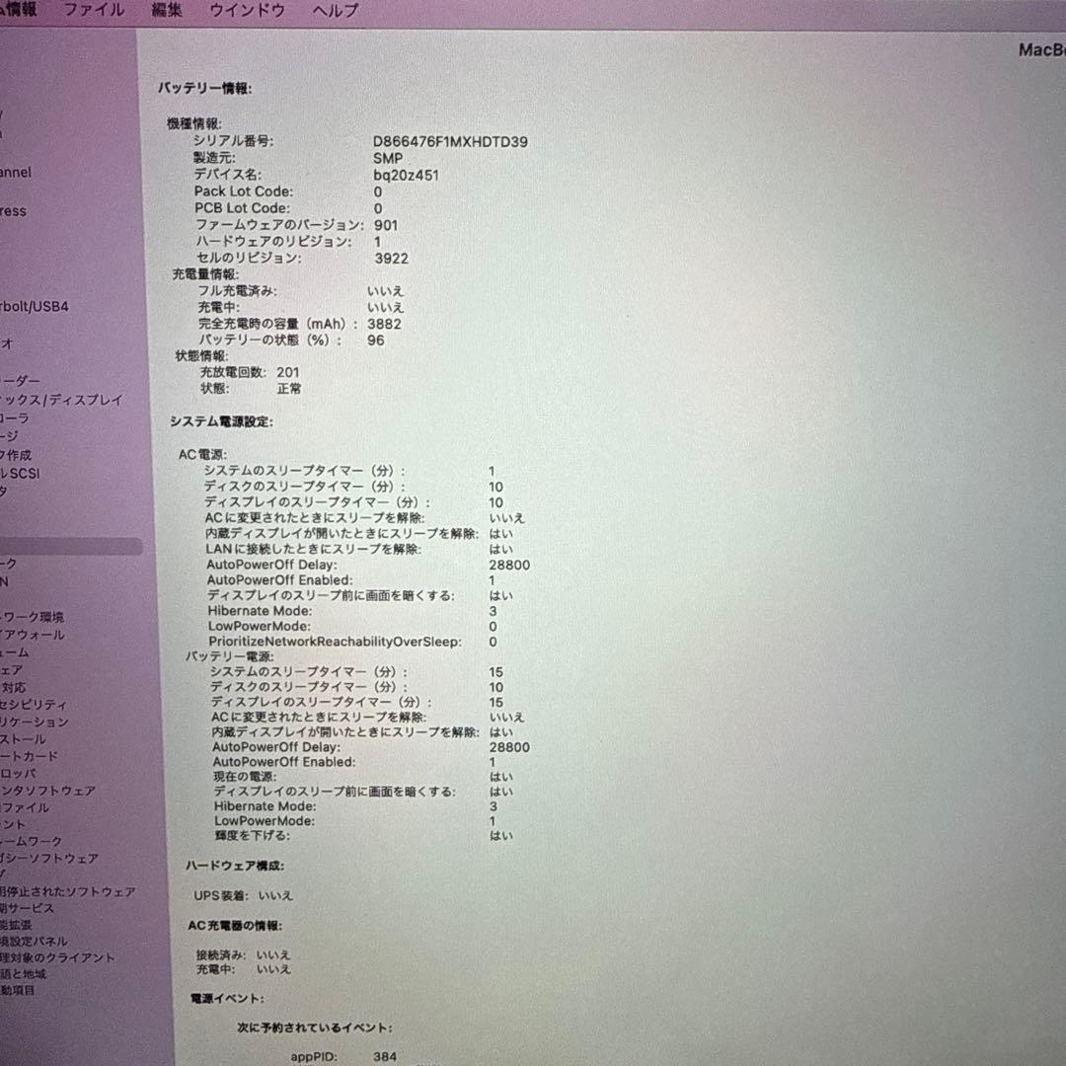Screen dimensions: 1066x1066
Task: Open グラフィックス/ディスプレイ information
Action: 59,400
